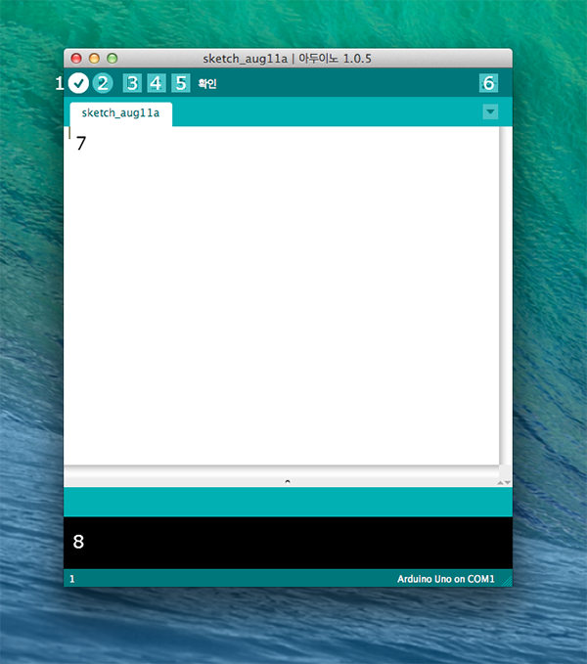Click the Verify checkmark button
The image size is (587, 664).
78,83
